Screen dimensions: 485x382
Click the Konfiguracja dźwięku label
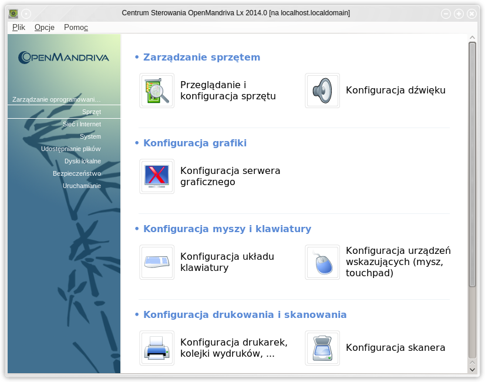pos(396,90)
